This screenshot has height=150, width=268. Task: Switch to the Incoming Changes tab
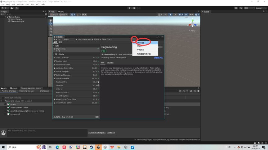click(27, 91)
